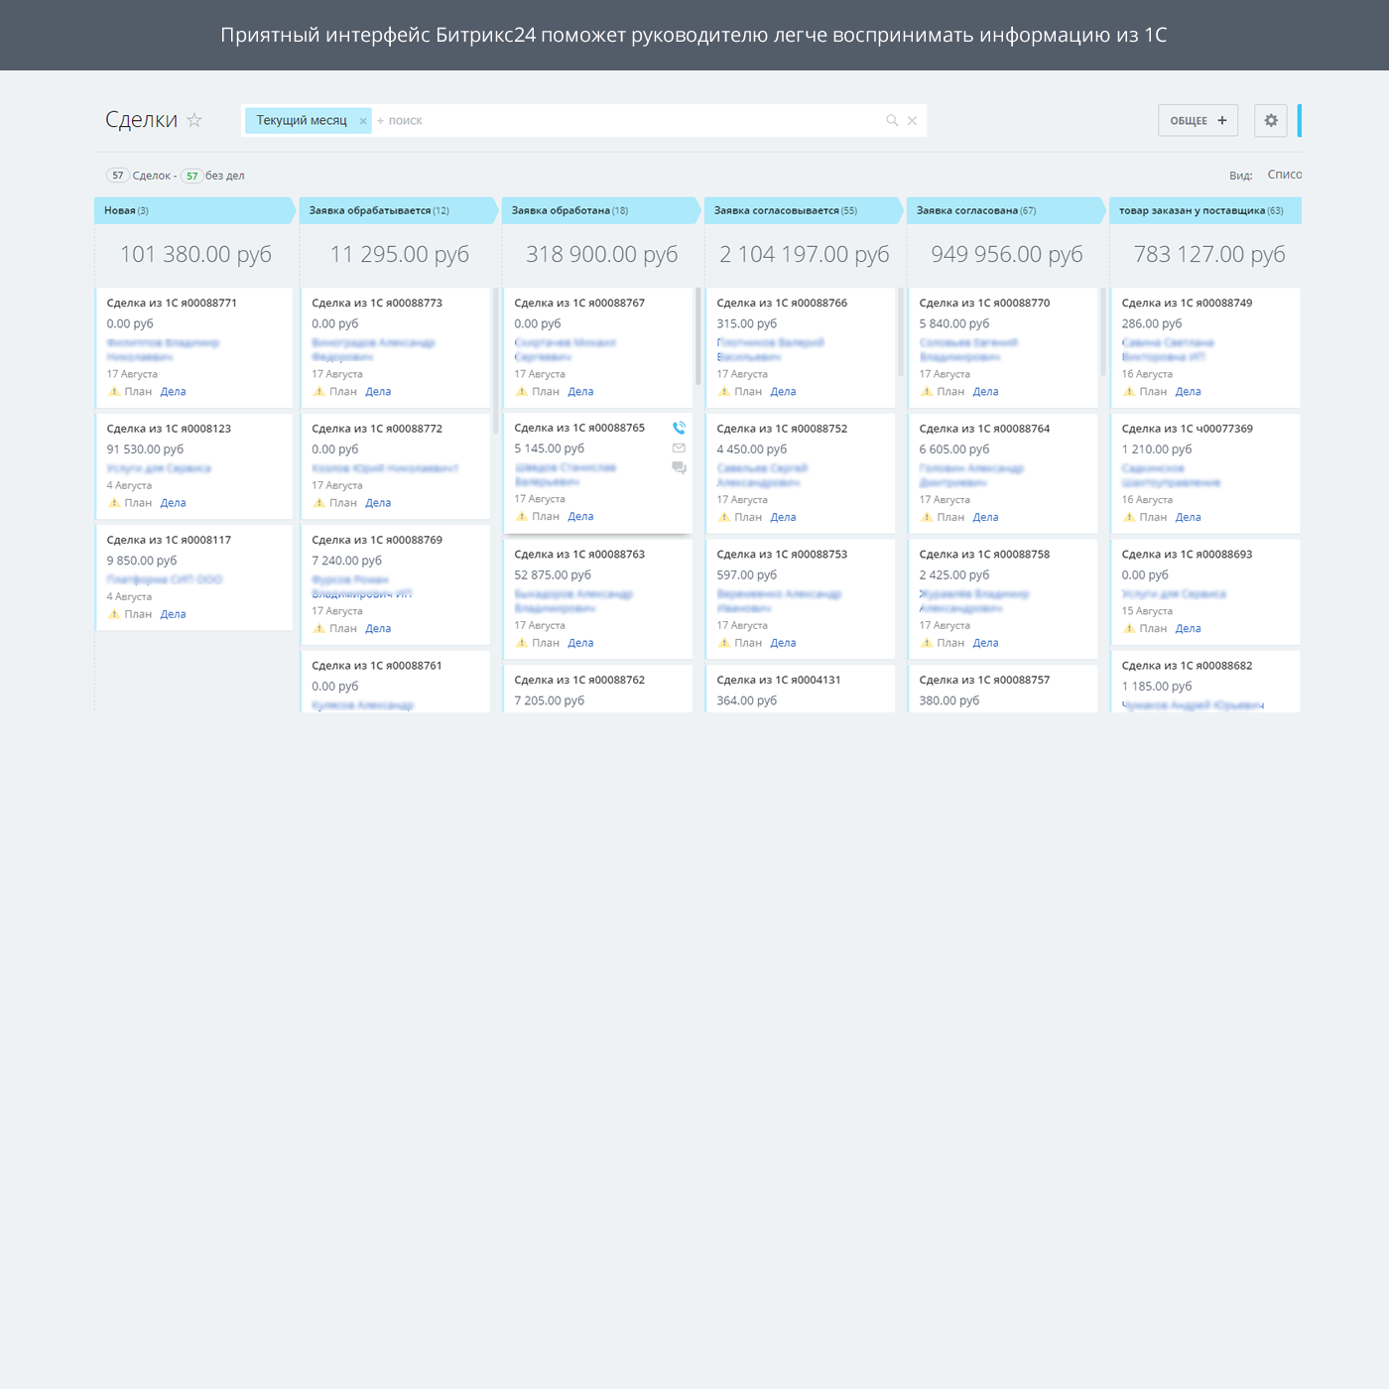Clear the search field with X icon
Viewport: 1389px width, 1389px height.
pyautogui.click(x=912, y=121)
